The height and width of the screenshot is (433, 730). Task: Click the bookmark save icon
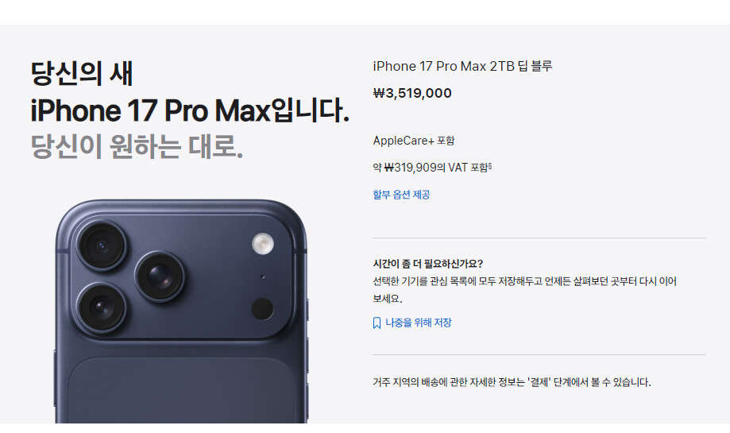(377, 323)
